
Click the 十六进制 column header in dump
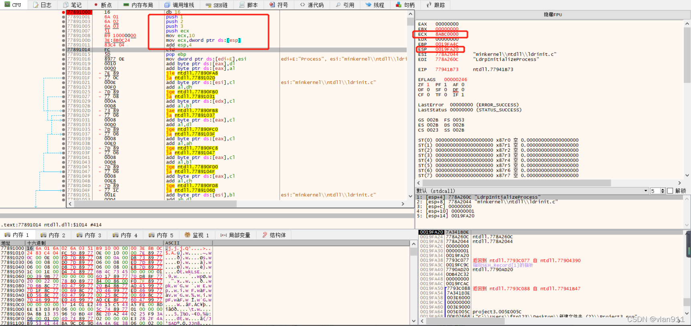pos(94,243)
